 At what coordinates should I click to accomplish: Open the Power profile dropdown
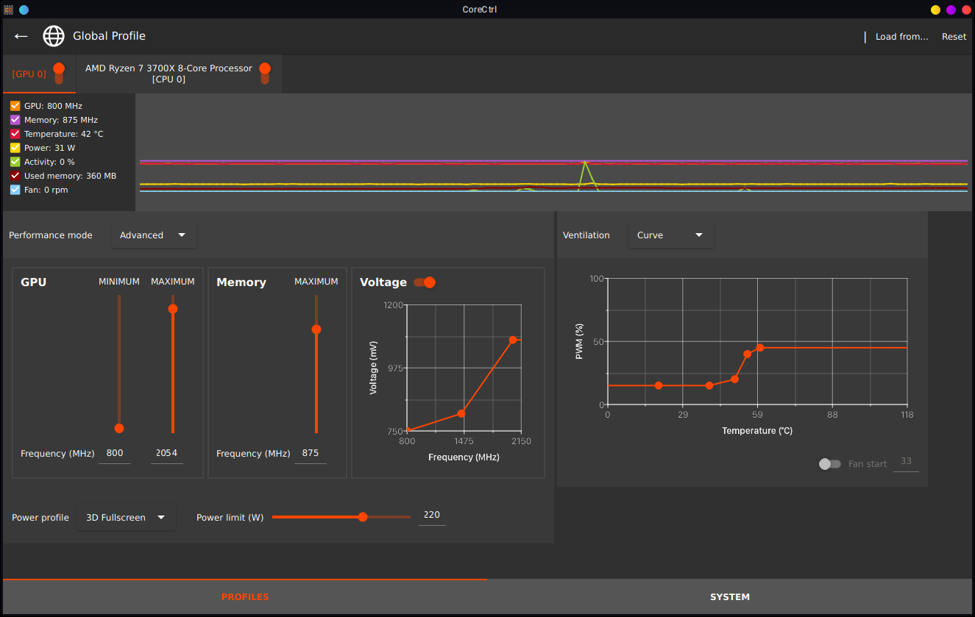click(126, 517)
